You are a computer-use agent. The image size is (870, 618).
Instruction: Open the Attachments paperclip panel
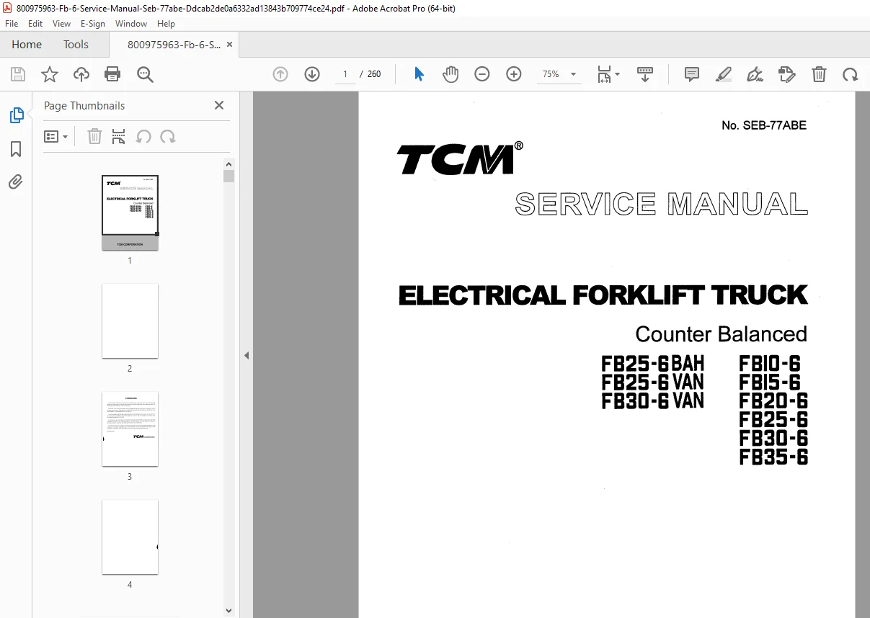coord(16,182)
